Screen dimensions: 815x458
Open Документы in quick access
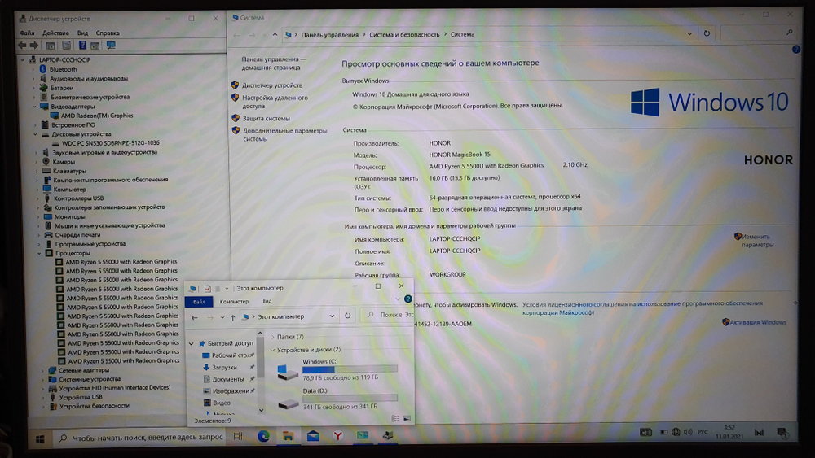tap(227, 379)
